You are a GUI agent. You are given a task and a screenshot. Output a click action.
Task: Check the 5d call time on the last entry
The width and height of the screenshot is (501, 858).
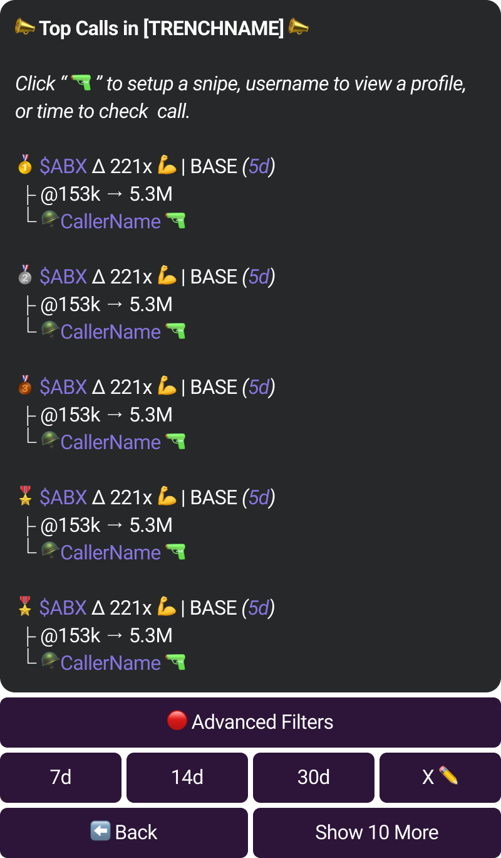click(259, 608)
